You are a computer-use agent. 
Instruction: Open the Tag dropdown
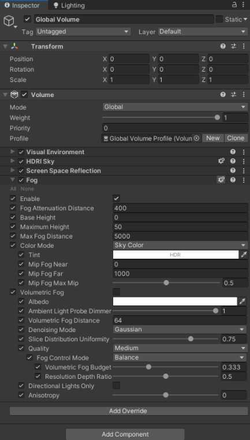[x=83, y=31]
